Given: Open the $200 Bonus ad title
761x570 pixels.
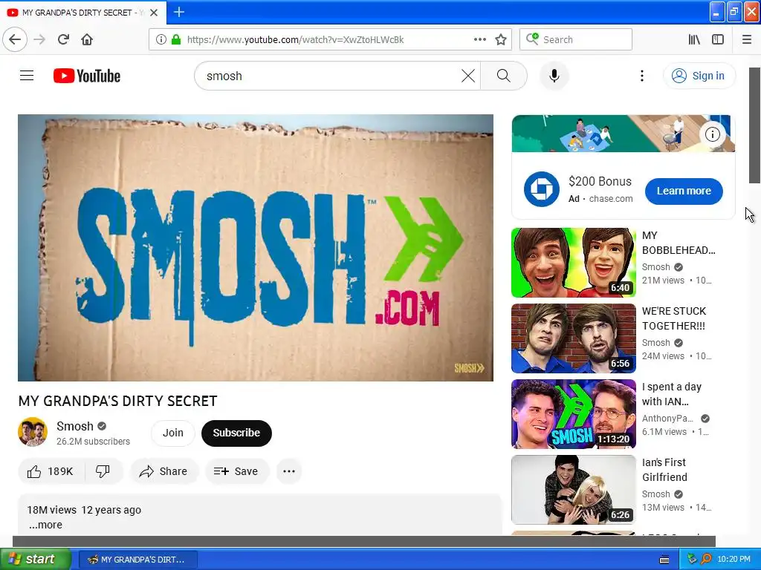Looking at the screenshot, I should pos(600,181).
